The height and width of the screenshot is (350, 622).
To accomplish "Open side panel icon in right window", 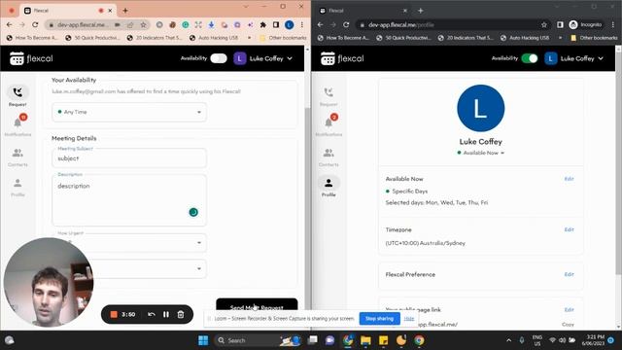I will [560, 24].
